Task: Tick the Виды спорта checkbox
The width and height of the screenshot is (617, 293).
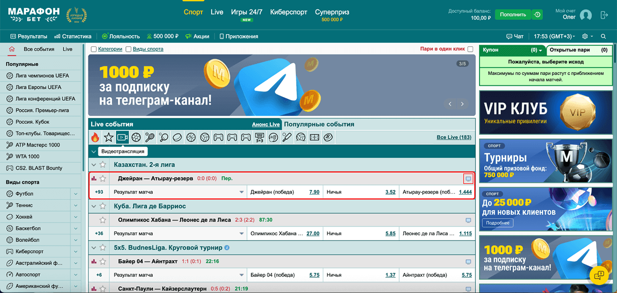Action: (129, 49)
